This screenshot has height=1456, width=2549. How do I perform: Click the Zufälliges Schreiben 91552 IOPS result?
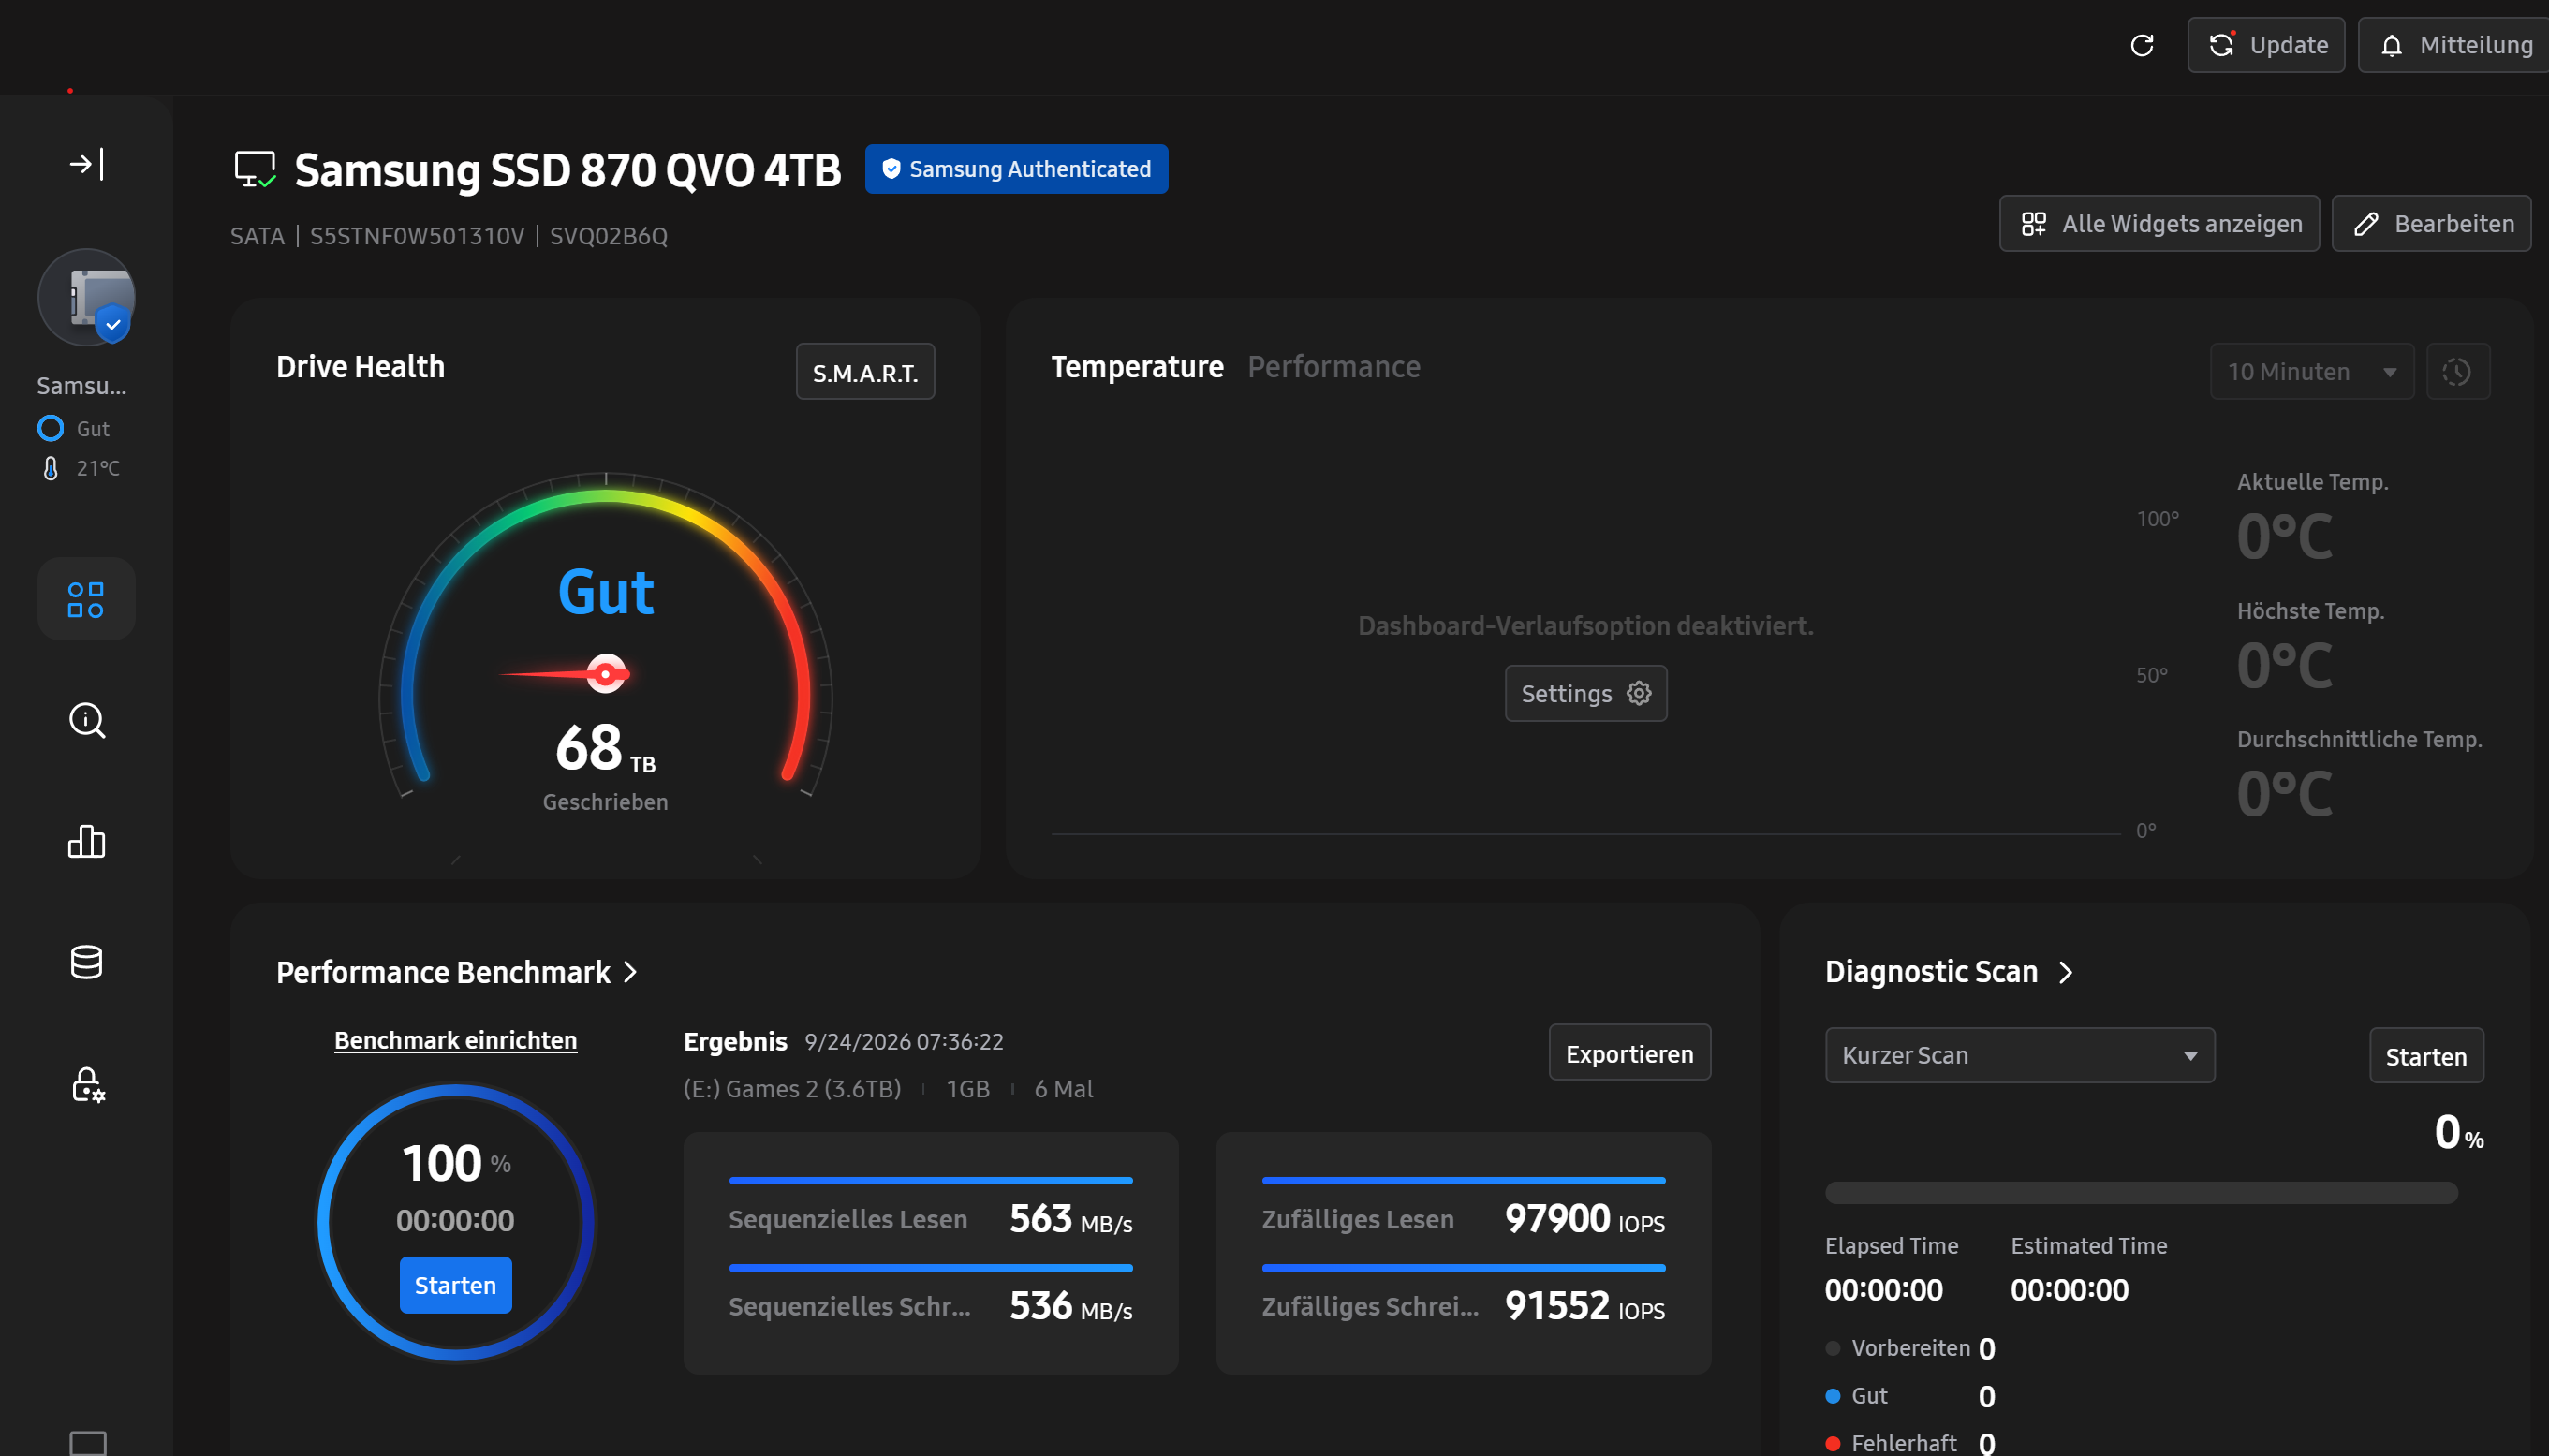(1463, 1306)
